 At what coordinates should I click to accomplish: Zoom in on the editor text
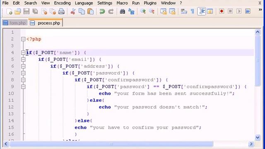143,12
